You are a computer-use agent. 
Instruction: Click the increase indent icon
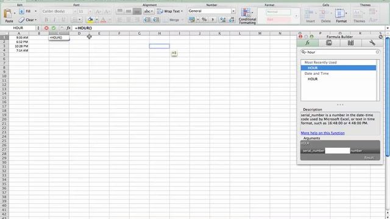coord(156,19)
